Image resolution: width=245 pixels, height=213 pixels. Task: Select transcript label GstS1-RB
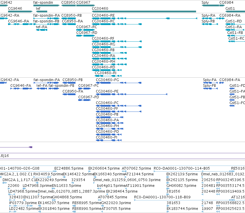tap(235, 33)
